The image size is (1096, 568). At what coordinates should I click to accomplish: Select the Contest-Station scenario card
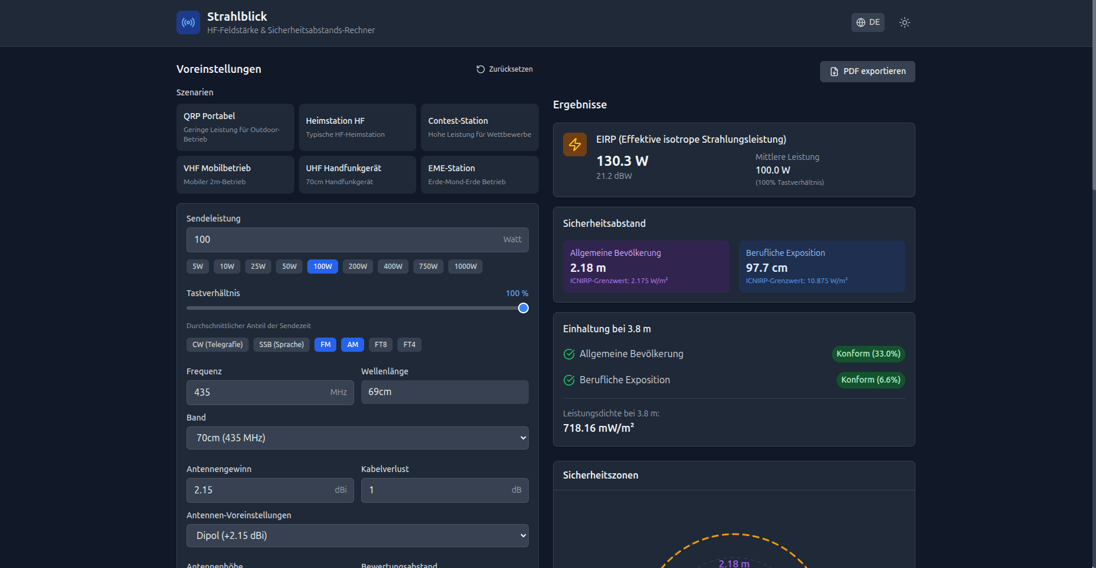click(479, 127)
